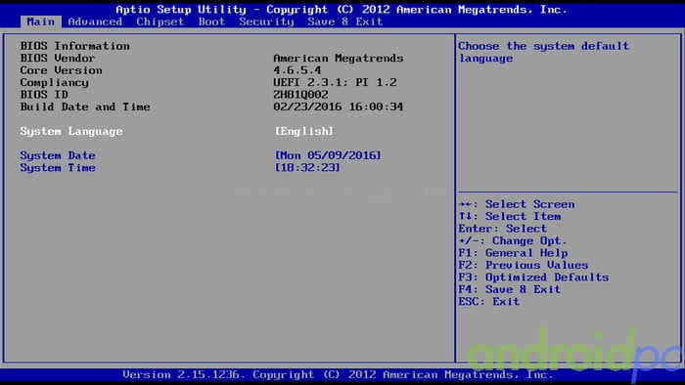Click the Enter: Select key hint
685x385 pixels.
[502, 229]
